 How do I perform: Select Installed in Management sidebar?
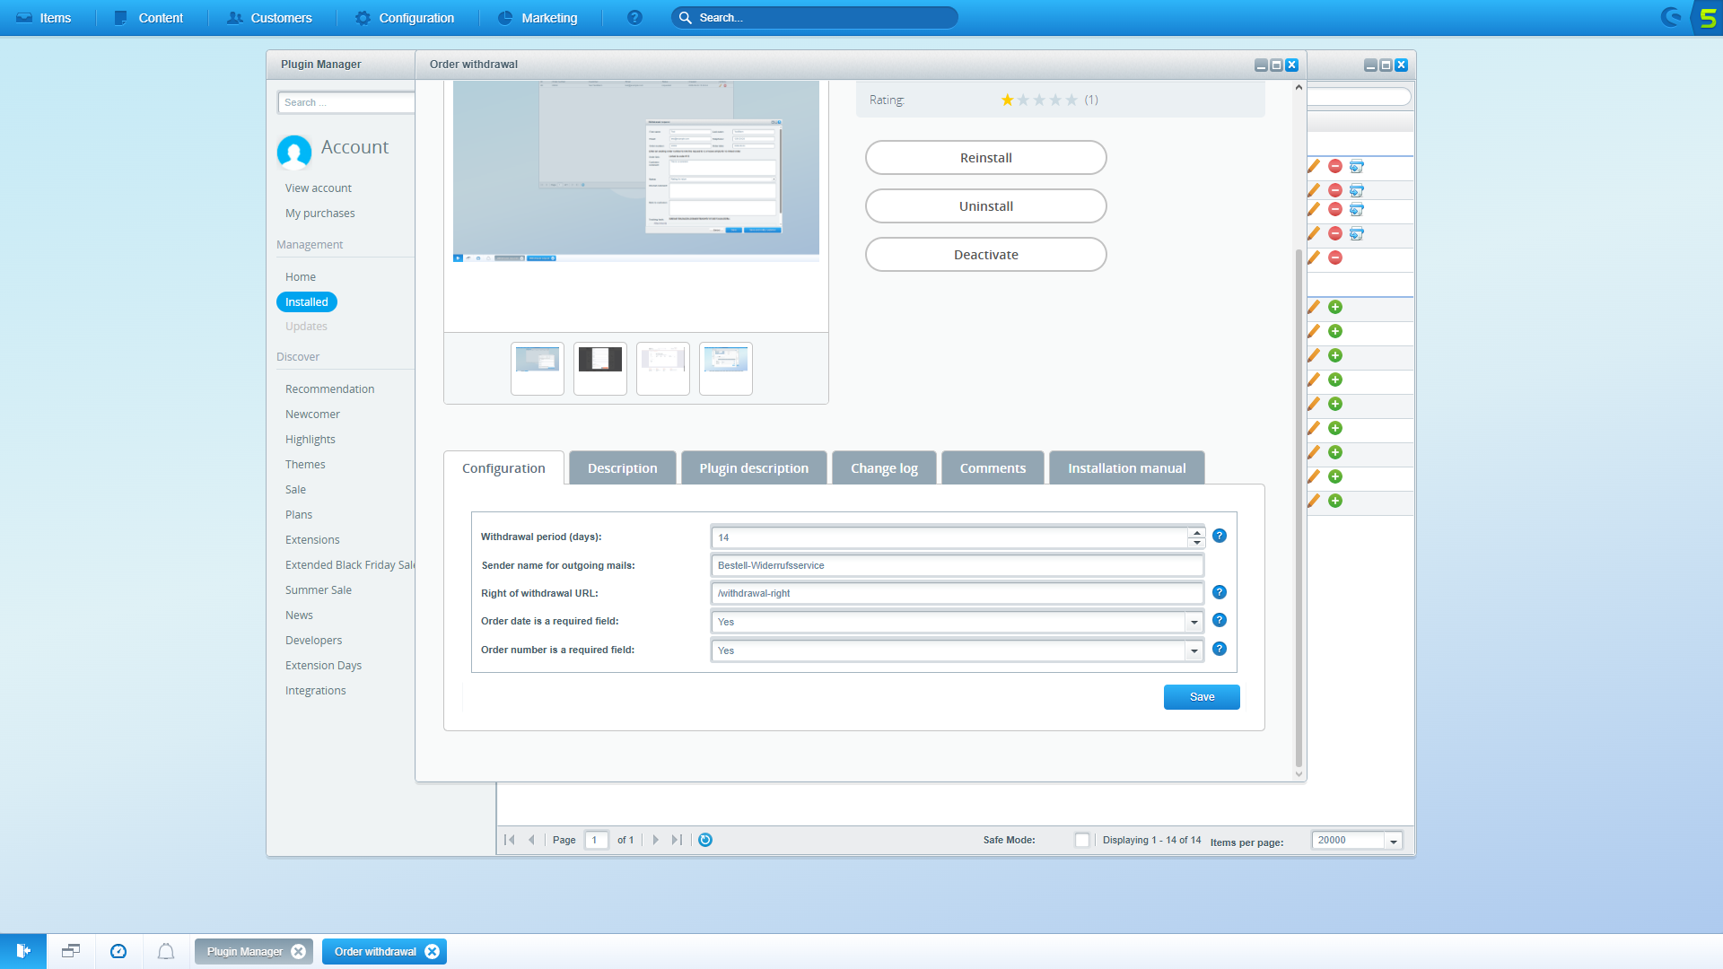coord(307,302)
